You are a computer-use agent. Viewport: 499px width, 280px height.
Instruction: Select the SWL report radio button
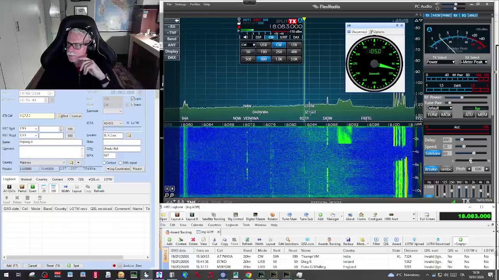point(120,163)
